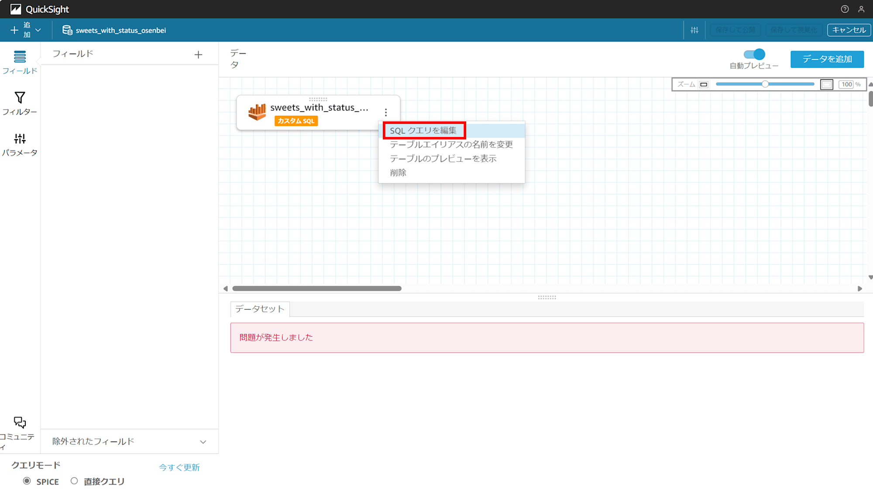Open the help icon in top bar
873x500 pixels.
845,9
